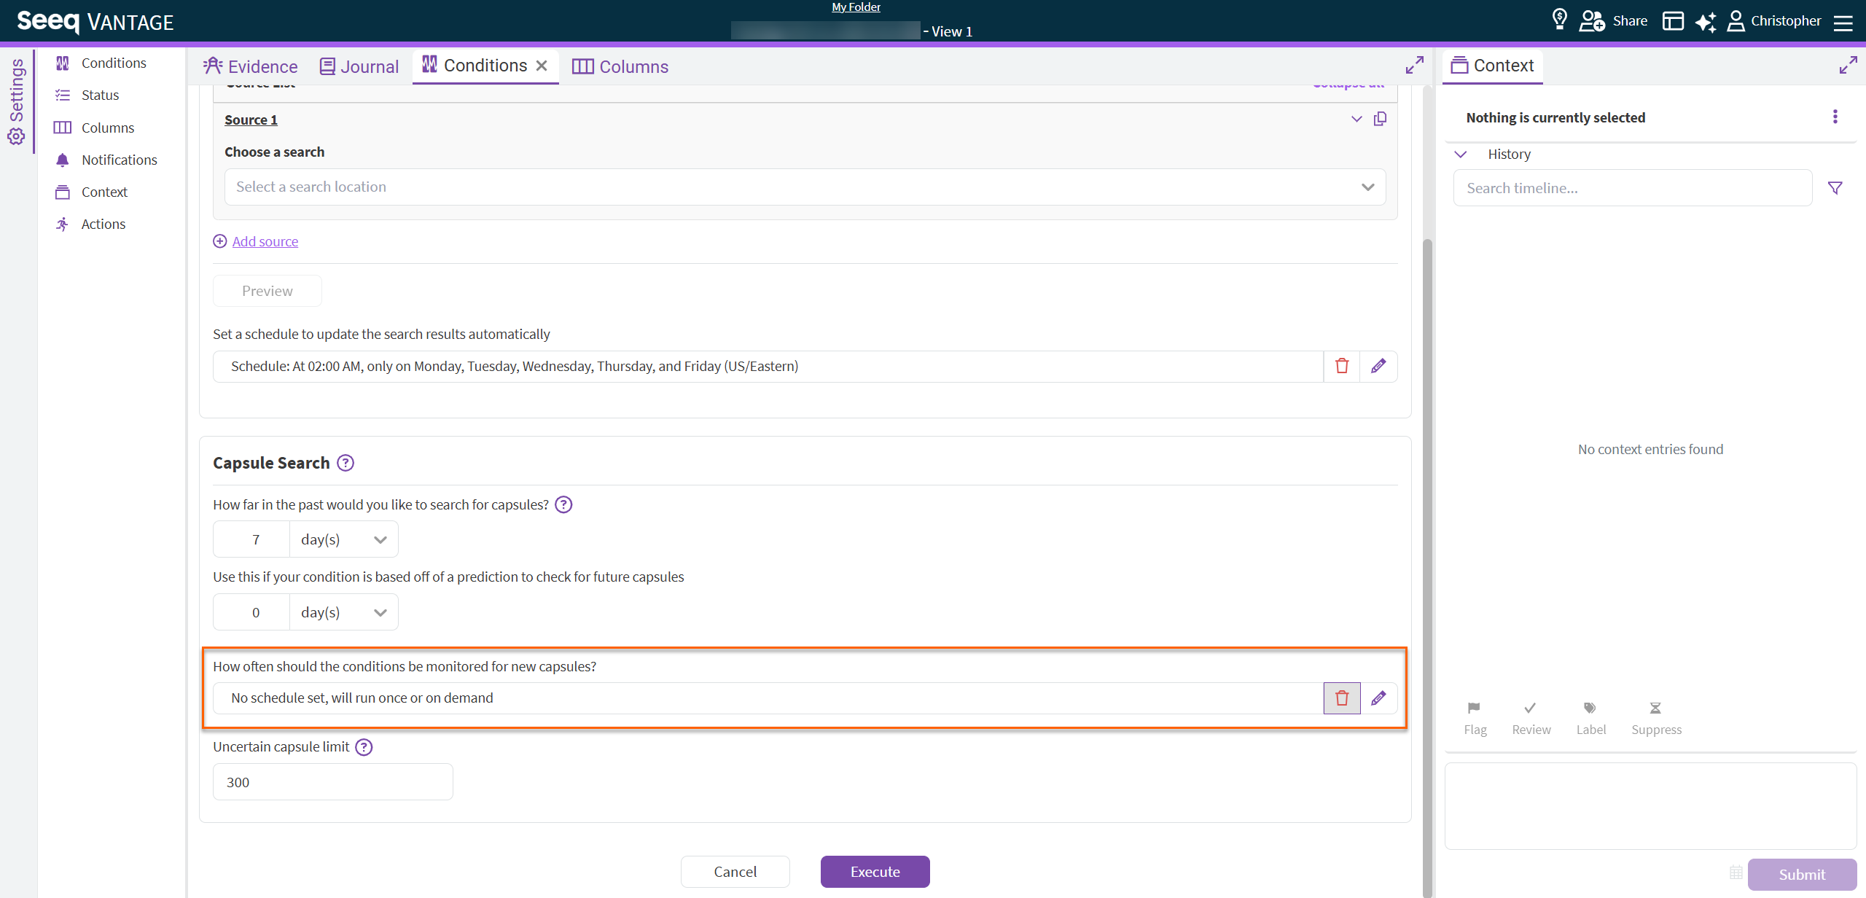Open Actions in settings sidebar

pos(103,224)
